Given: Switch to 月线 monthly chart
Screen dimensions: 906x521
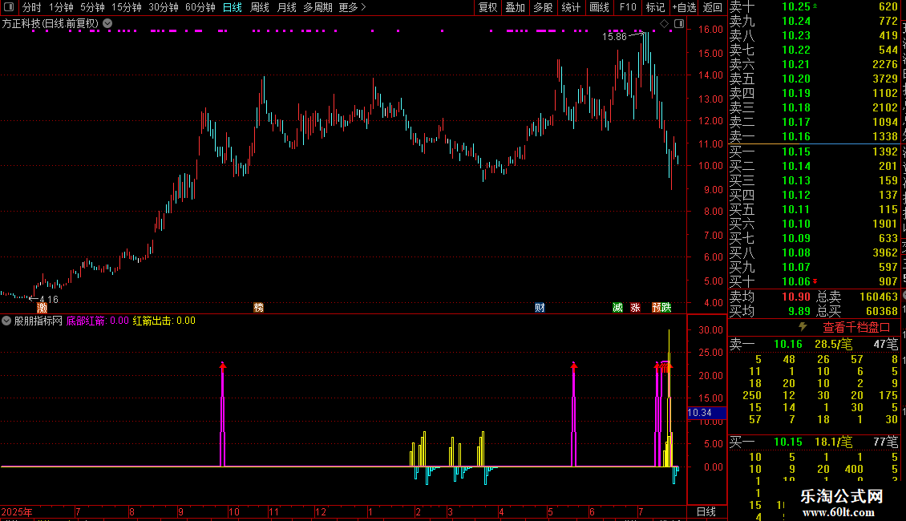Looking at the screenshot, I should point(286,7).
